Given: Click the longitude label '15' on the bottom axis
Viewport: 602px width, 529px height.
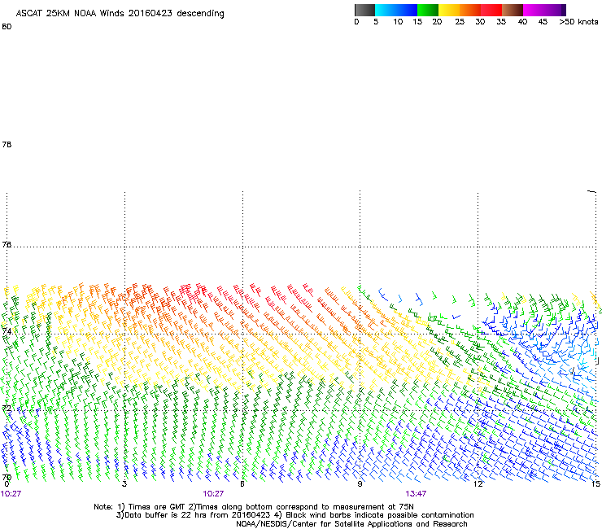Looking at the screenshot, I should pos(595,483).
